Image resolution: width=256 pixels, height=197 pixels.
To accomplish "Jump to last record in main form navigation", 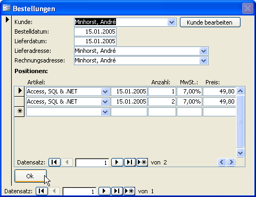I will pyautogui.click(x=117, y=191).
